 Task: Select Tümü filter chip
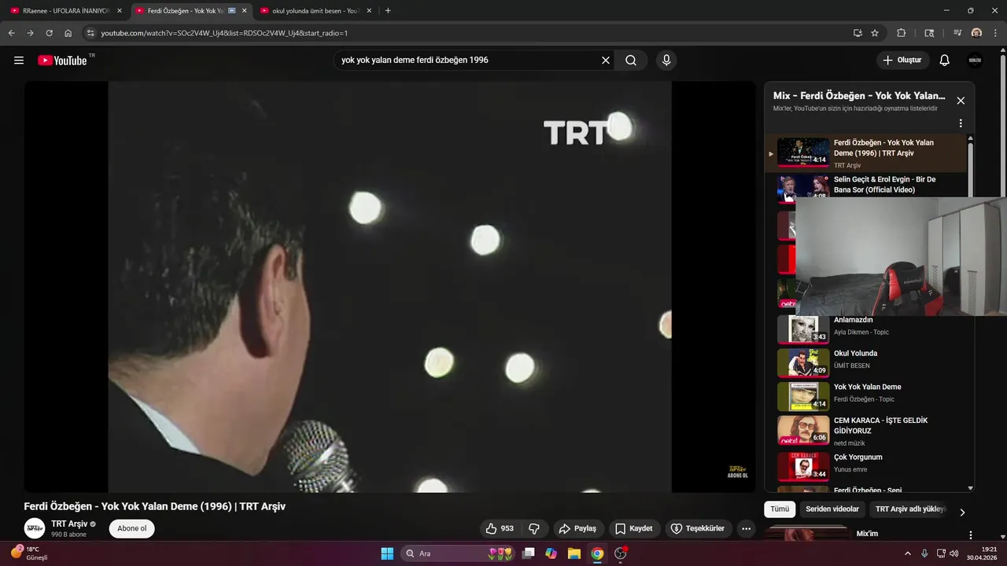780,509
